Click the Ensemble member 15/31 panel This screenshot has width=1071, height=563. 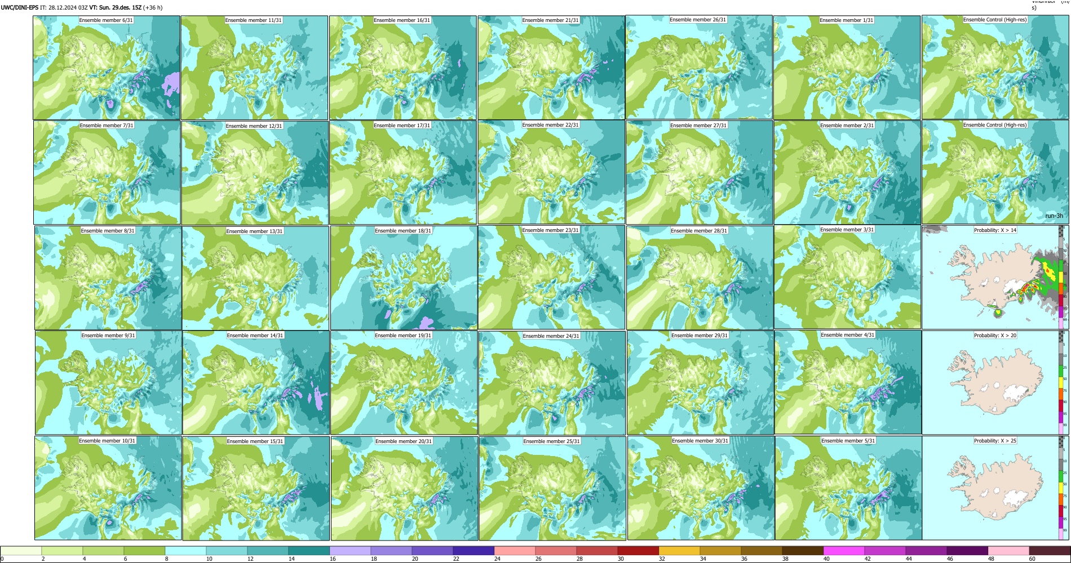pyautogui.click(x=256, y=488)
